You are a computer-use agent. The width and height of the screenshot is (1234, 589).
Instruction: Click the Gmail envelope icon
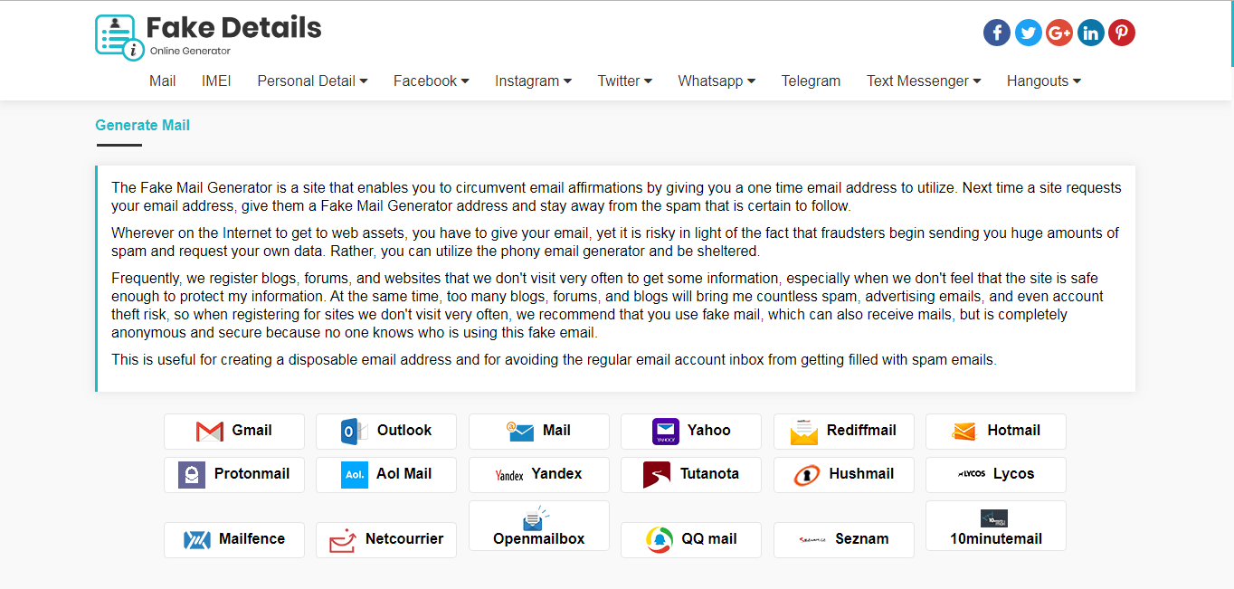coord(210,432)
